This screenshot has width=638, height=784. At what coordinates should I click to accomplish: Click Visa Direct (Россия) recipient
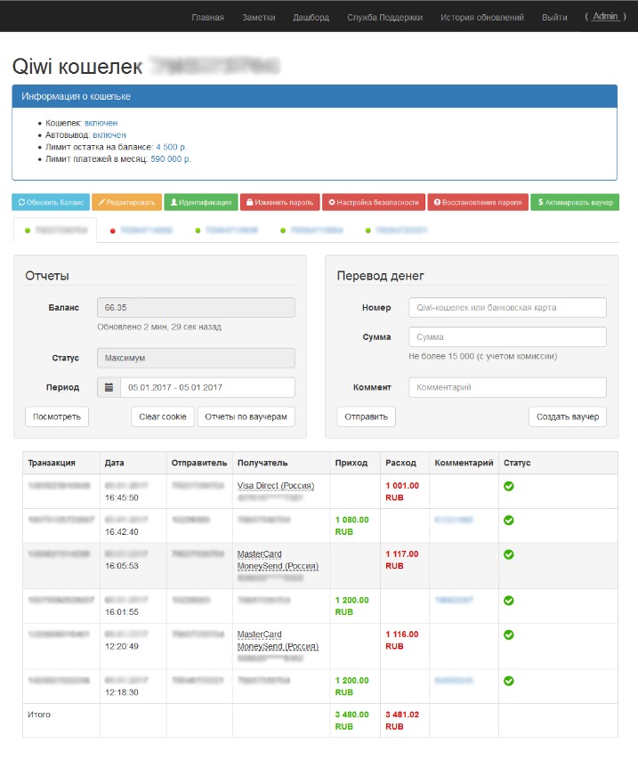(x=276, y=486)
